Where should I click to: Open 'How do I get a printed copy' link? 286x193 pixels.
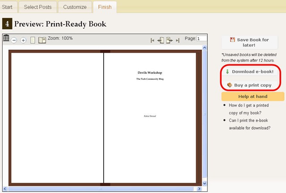coord(249,109)
